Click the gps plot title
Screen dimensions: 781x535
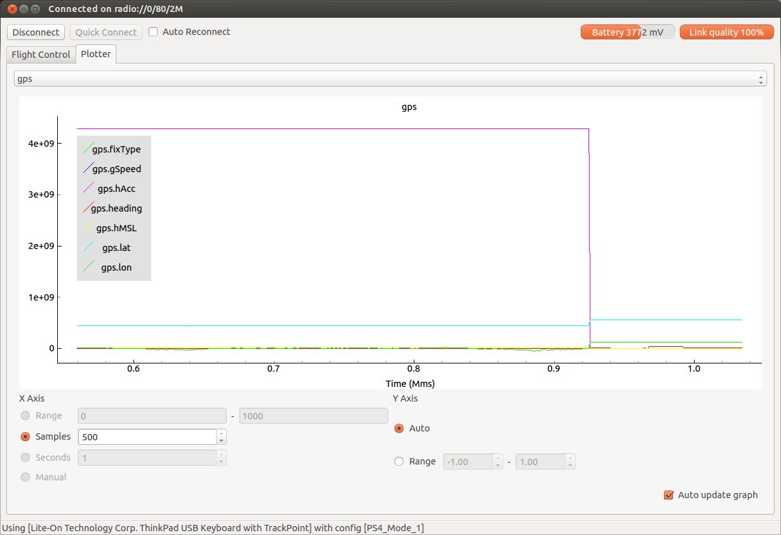(409, 107)
